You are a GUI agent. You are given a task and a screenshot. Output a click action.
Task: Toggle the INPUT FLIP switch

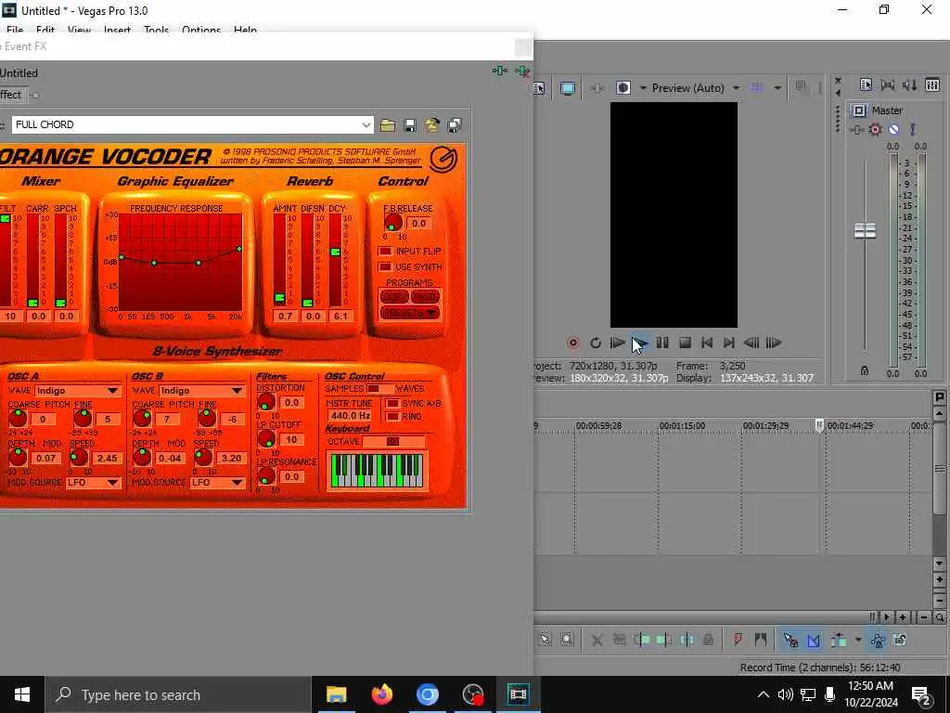point(385,251)
